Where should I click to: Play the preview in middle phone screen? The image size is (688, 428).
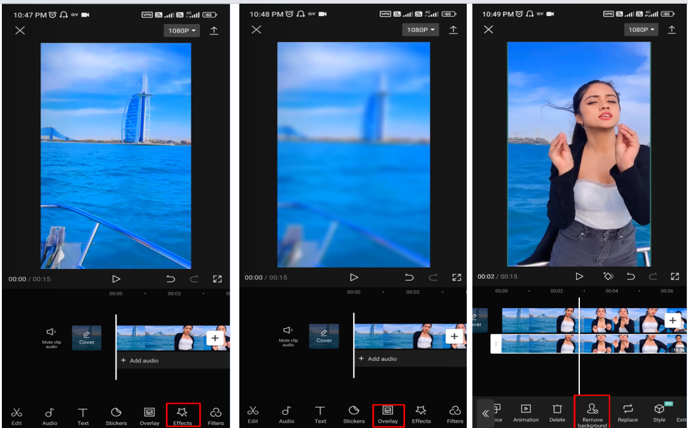pyautogui.click(x=354, y=277)
